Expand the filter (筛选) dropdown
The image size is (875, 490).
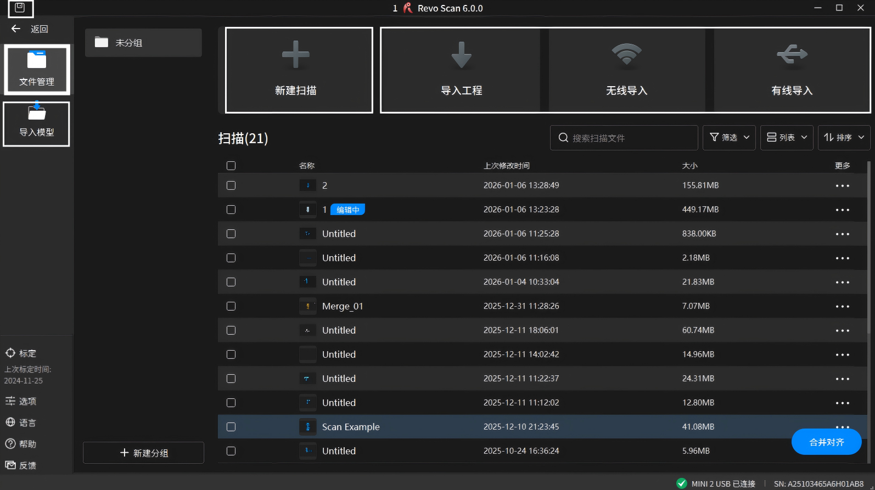(x=729, y=138)
